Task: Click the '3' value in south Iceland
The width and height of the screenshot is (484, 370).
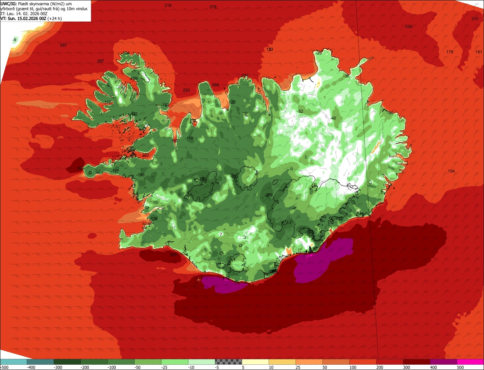Action: (x=245, y=238)
